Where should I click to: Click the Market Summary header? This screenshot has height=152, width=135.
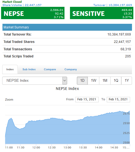point(67,27)
